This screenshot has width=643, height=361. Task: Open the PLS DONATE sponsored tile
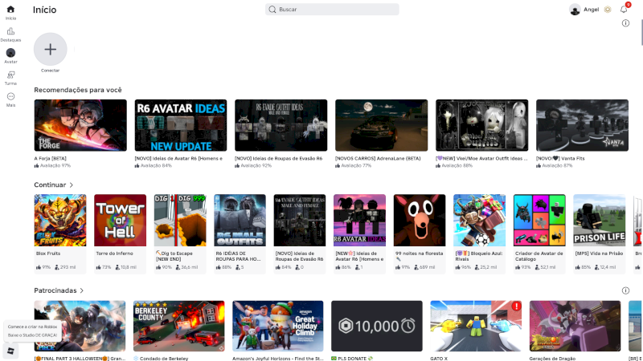pos(376,326)
